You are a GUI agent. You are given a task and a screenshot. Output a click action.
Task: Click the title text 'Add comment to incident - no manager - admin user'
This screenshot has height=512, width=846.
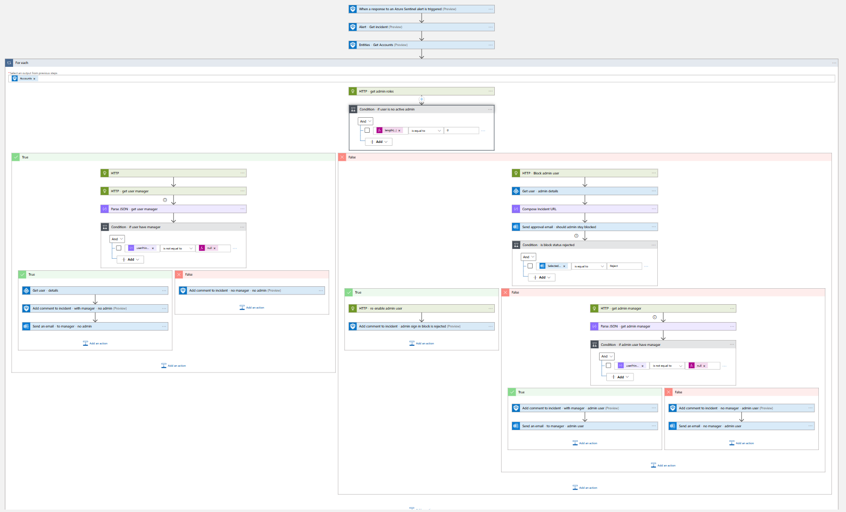pyautogui.click(x=719, y=408)
